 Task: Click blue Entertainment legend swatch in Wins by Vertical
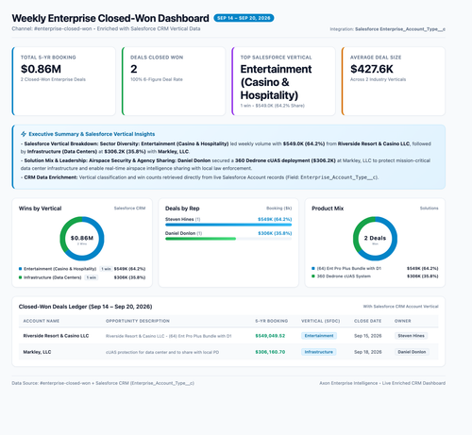pos(20,269)
